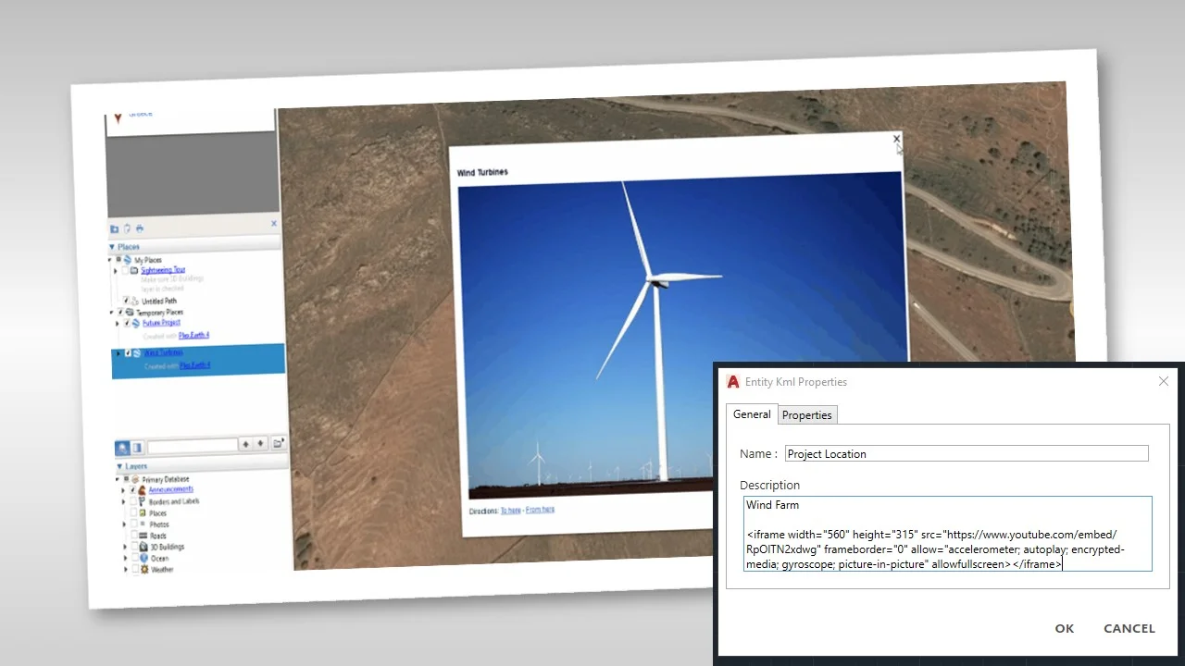1185x666 pixels.
Task: Select the Primary Database tree item
Action: pyautogui.click(x=166, y=479)
